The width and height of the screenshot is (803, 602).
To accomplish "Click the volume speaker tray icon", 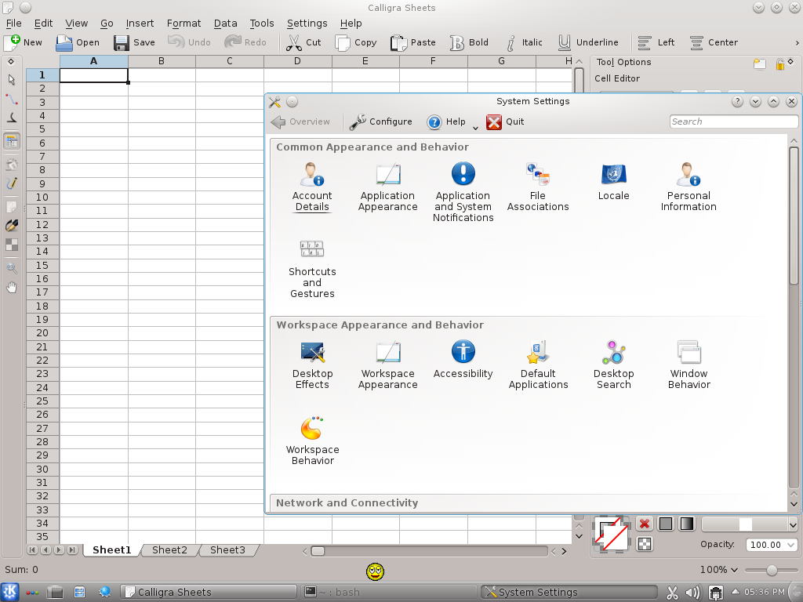I will click(692, 593).
